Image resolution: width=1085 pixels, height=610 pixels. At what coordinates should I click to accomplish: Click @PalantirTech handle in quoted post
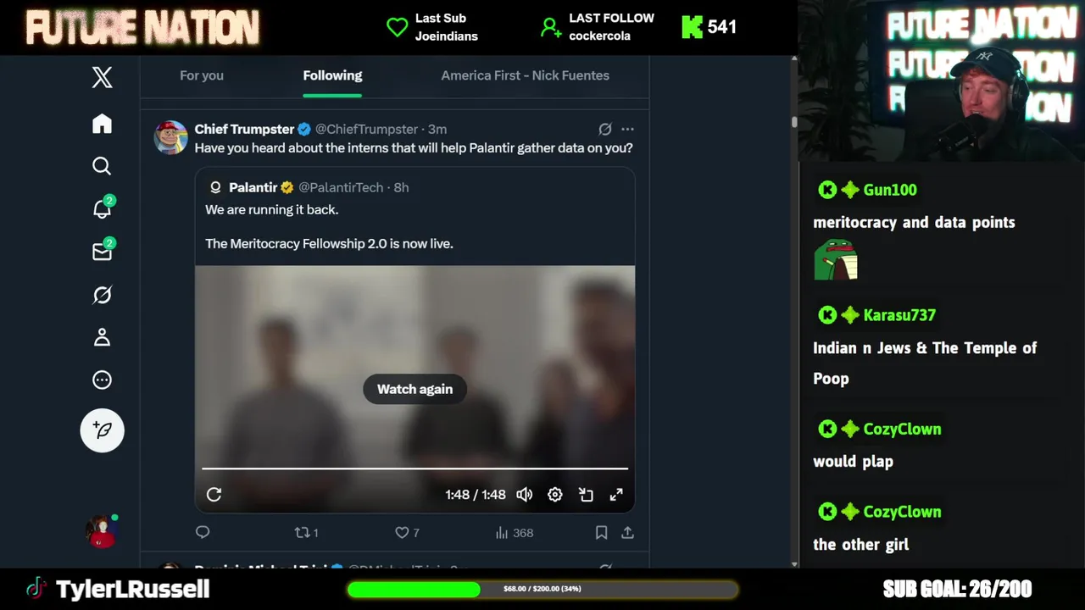click(342, 187)
